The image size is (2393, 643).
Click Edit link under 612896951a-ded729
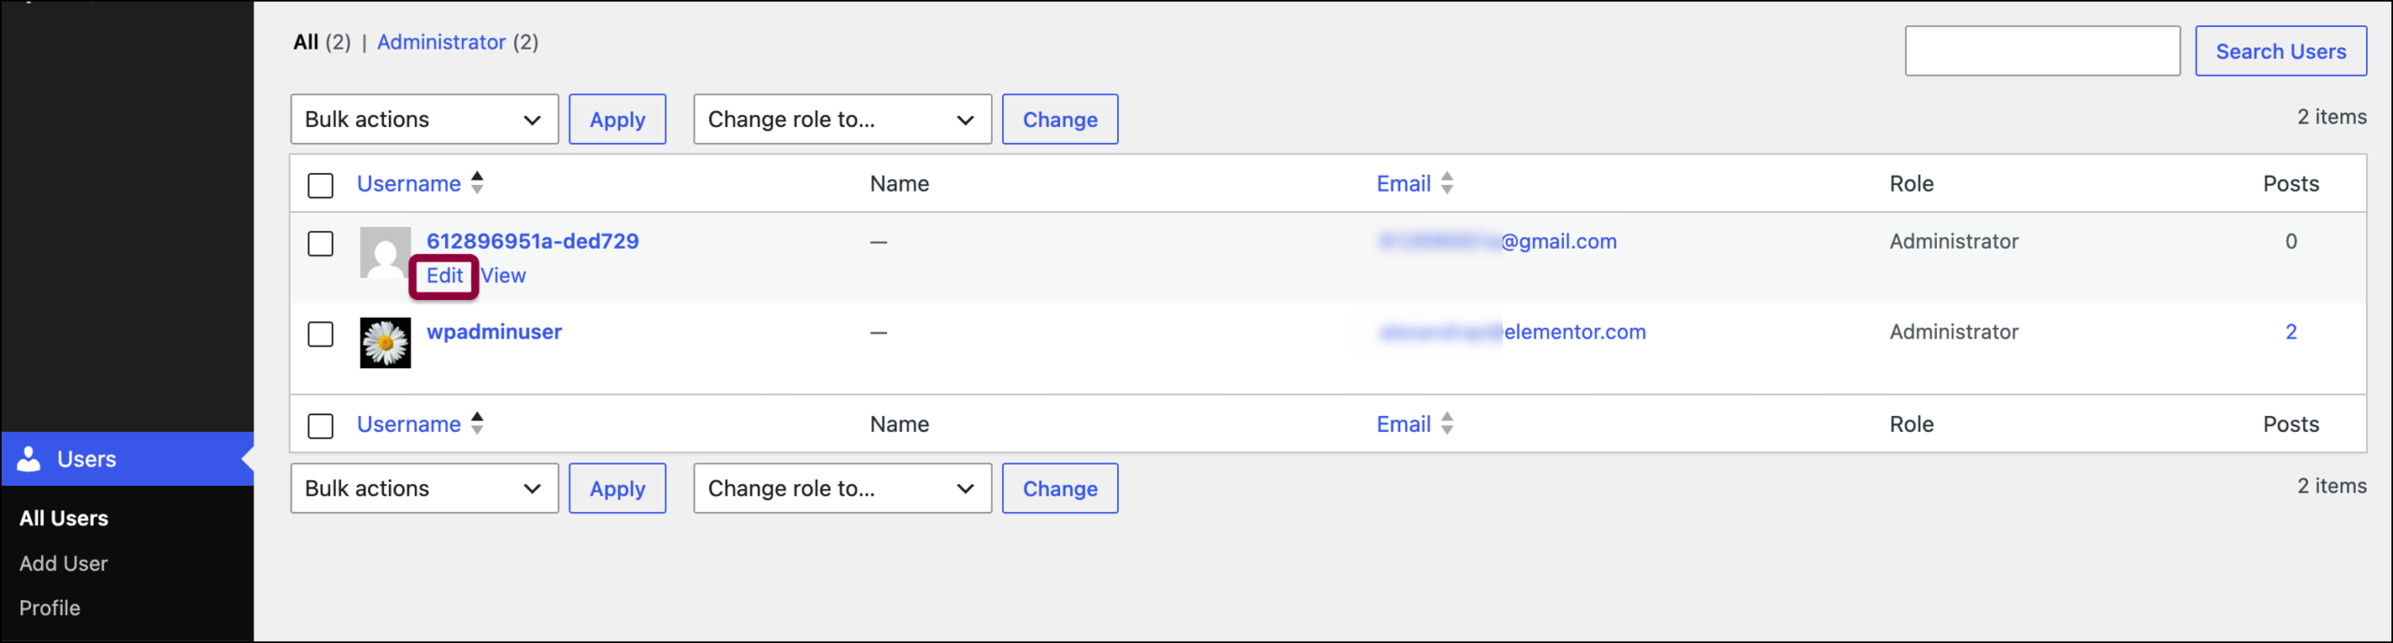pos(444,276)
